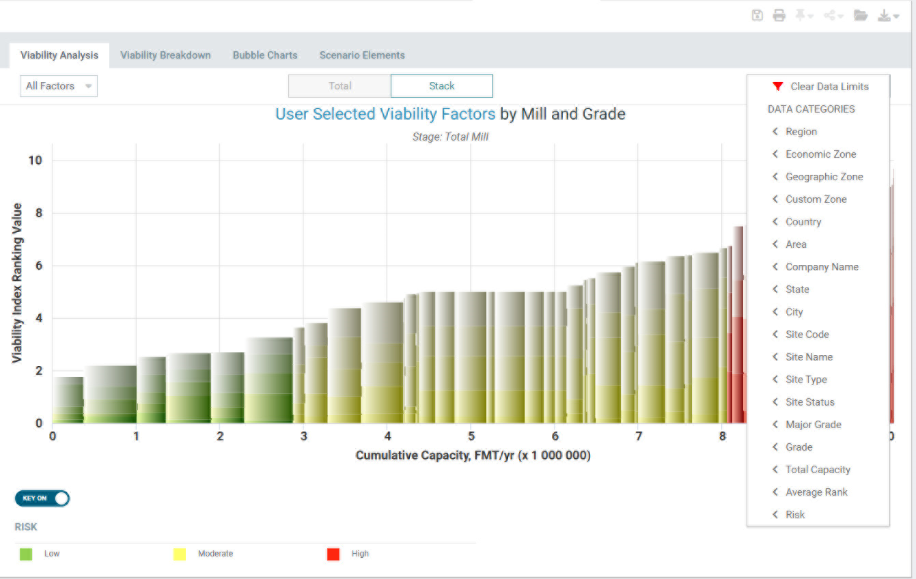Open a saved file using the folder icon
The image size is (916, 579).
pos(861,14)
